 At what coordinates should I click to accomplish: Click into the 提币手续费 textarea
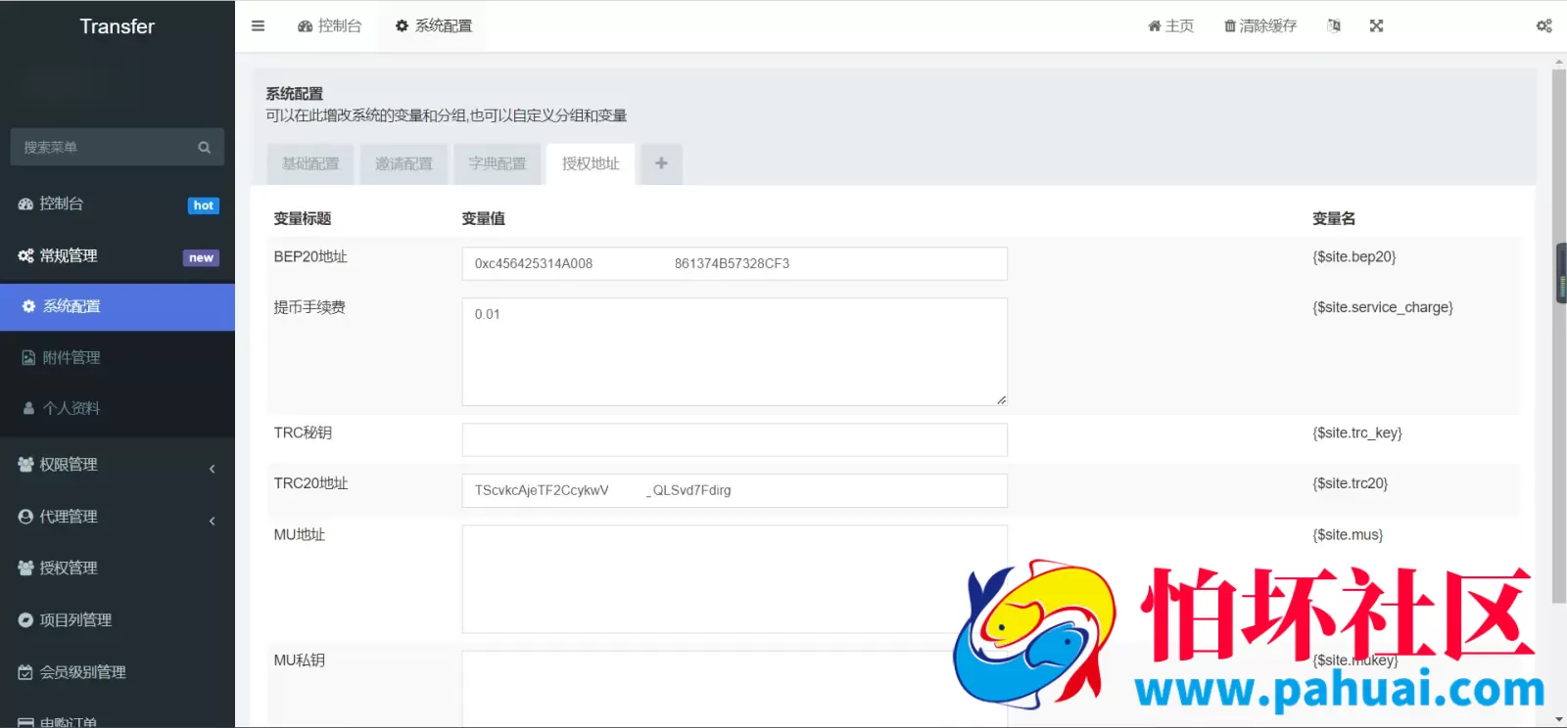[735, 352]
